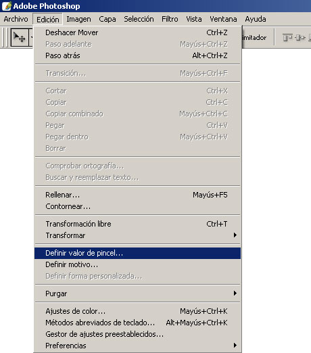Click the greyed Copiar entry
Screen dimensions: 311x353
click(137, 102)
